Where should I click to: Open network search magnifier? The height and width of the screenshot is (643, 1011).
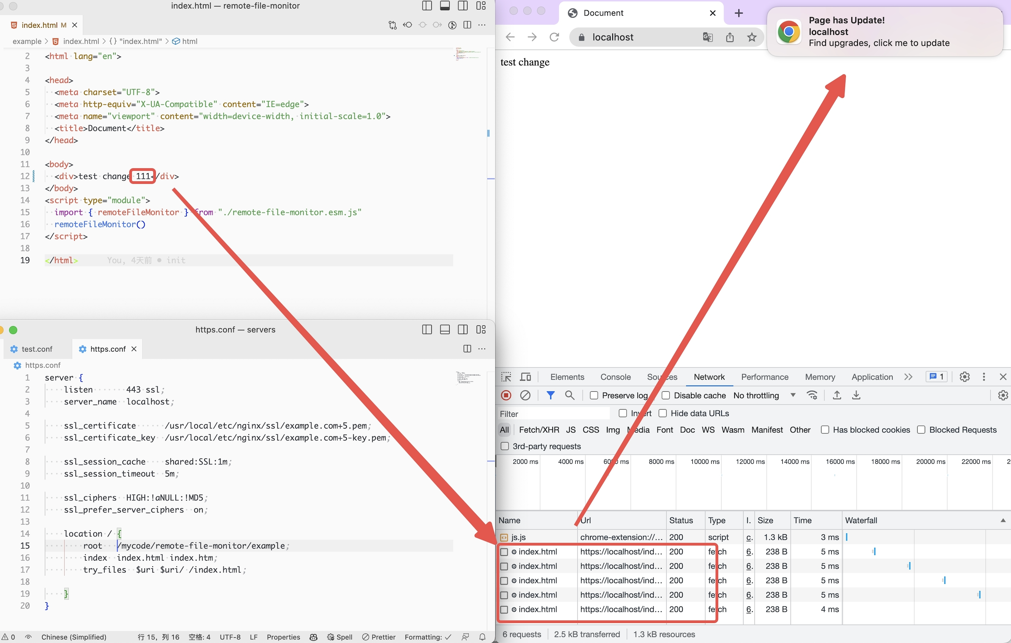[x=570, y=396]
